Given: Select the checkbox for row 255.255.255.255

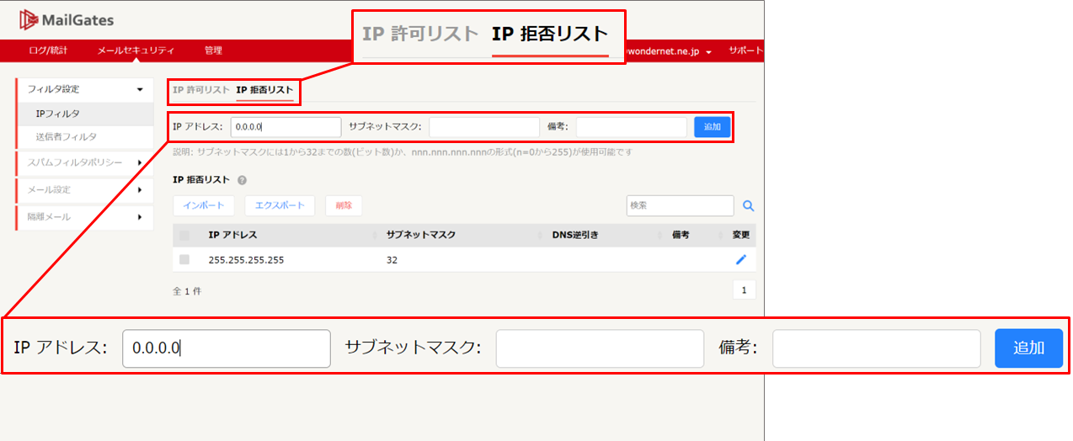Looking at the screenshot, I should (x=184, y=260).
